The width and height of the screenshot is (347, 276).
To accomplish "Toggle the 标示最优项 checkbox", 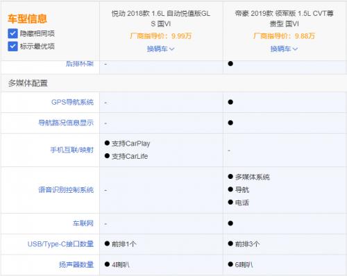I will tap(12, 46).
